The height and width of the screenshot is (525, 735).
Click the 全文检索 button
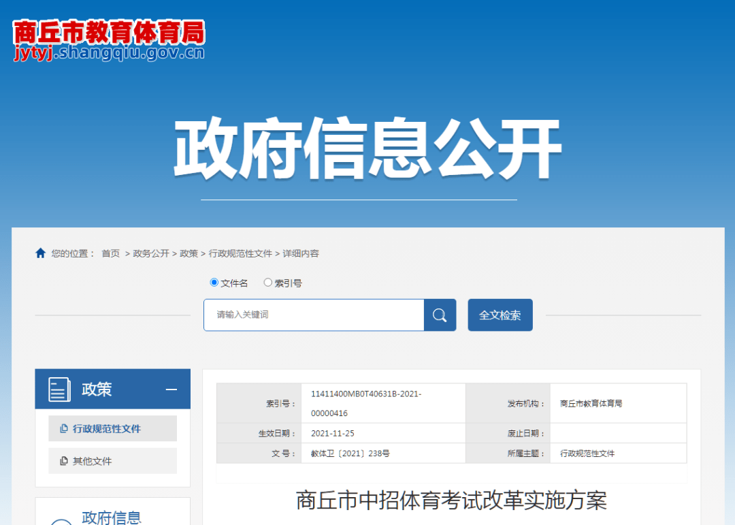coord(500,315)
